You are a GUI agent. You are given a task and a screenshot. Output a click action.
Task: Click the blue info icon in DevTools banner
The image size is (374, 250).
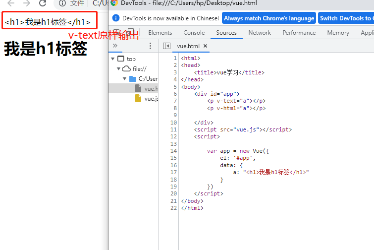(116, 18)
